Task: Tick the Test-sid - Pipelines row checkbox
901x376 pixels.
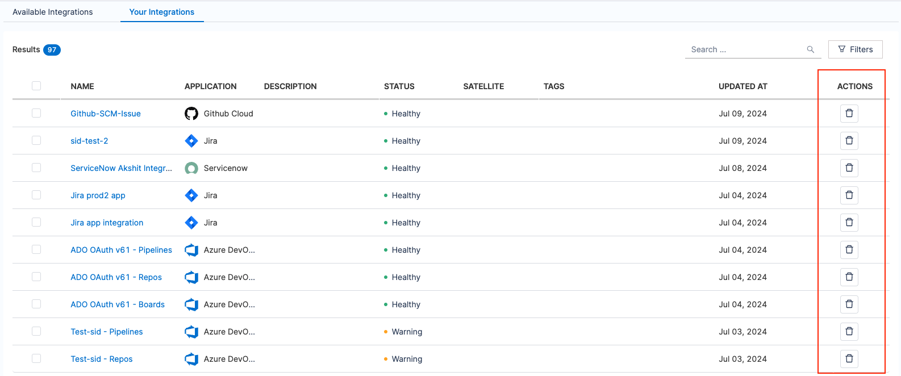Action: pyautogui.click(x=36, y=331)
